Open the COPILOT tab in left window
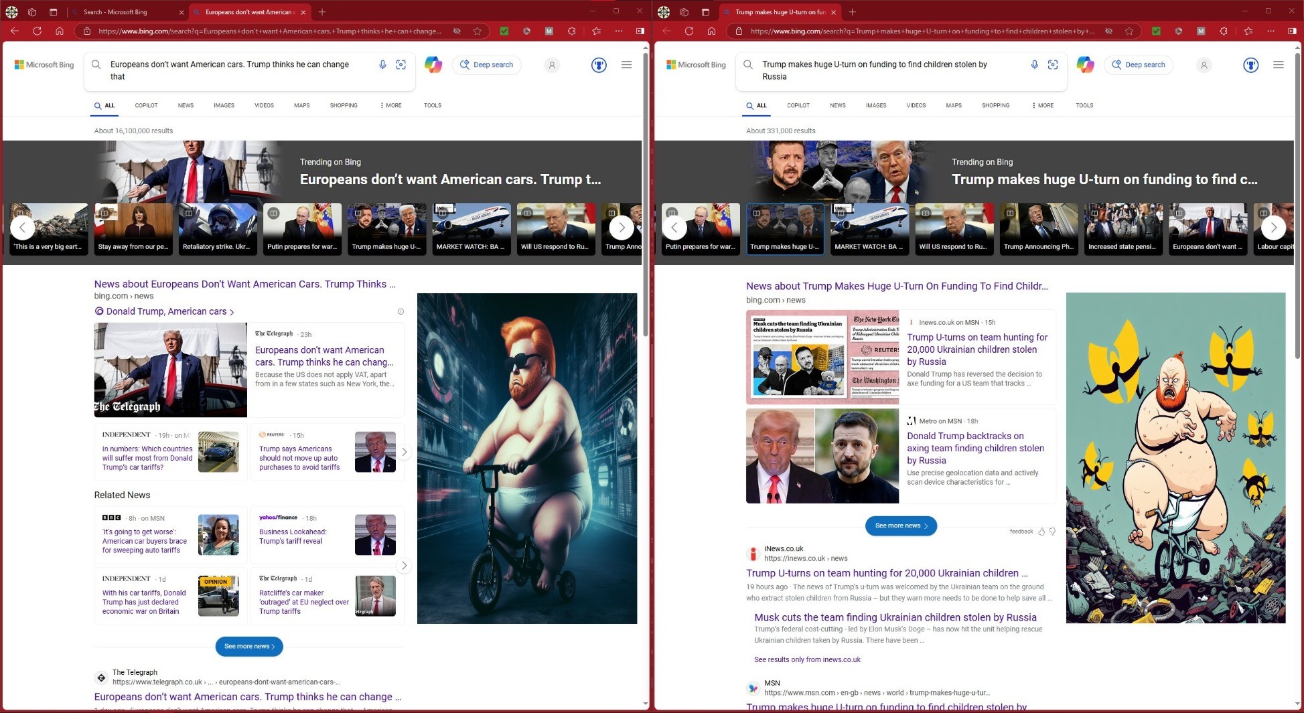The height and width of the screenshot is (713, 1304). (146, 105)
